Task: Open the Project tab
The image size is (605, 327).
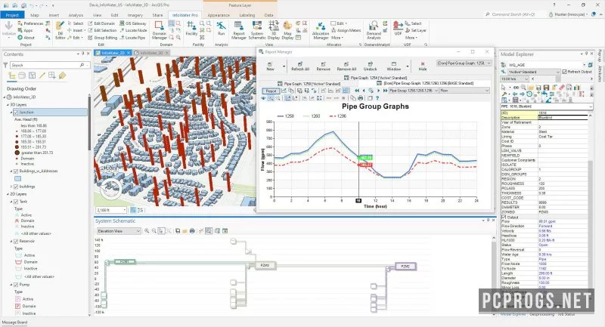Action: [x=12, y=15]
